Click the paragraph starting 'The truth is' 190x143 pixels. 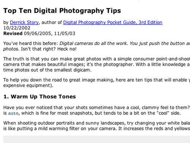pyautogui.click(x=97, y=64)
